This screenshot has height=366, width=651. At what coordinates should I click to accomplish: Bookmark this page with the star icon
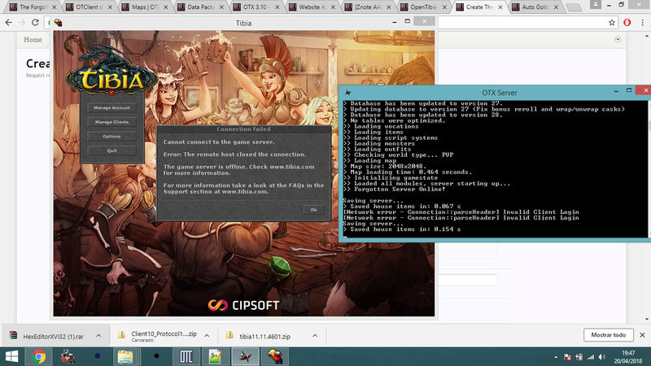(x=612, y=23)
